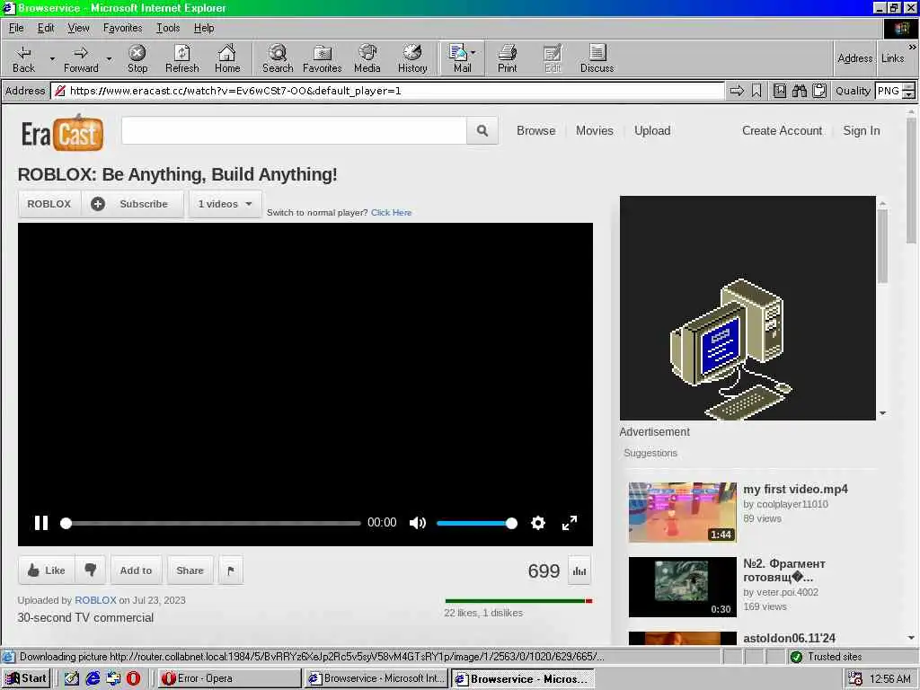Launch Opera from the quick launch bar
920x690 pixels.
134,678
